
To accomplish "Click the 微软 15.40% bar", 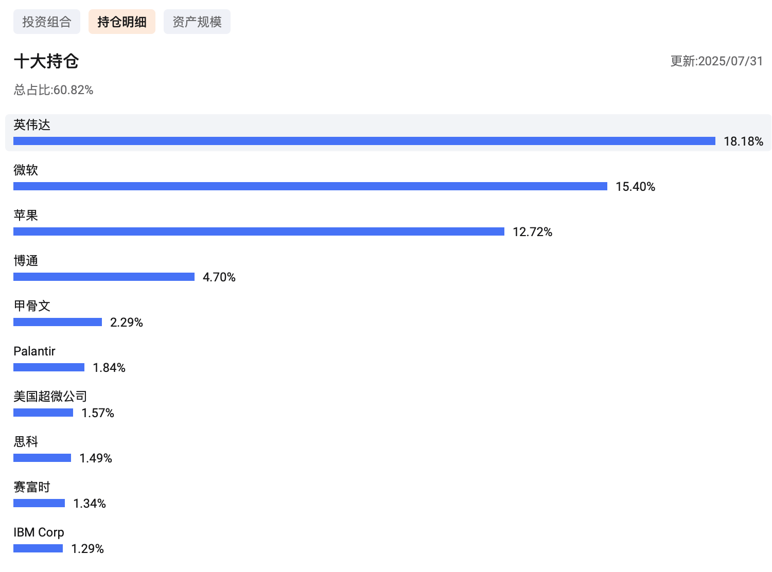I will coord(310,186).
